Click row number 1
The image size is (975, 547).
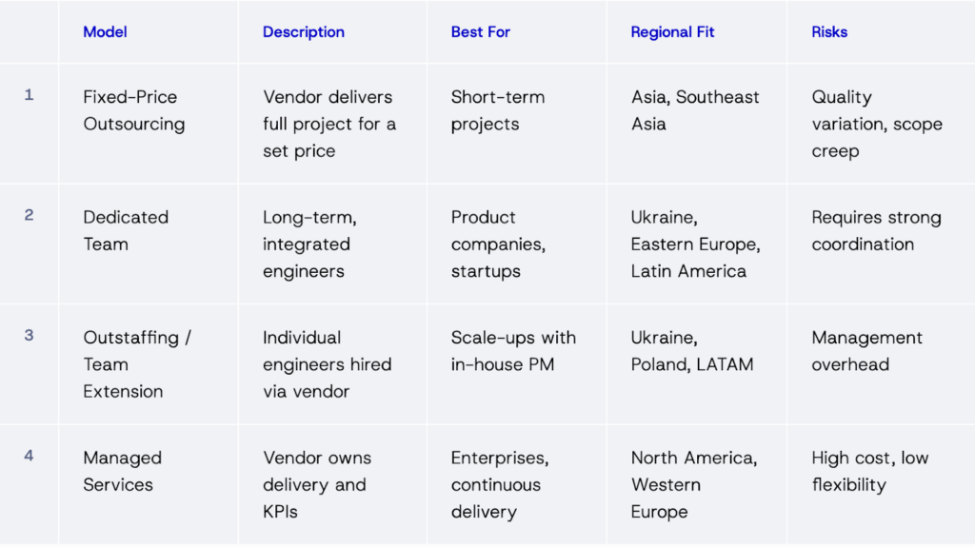point(29,95)
